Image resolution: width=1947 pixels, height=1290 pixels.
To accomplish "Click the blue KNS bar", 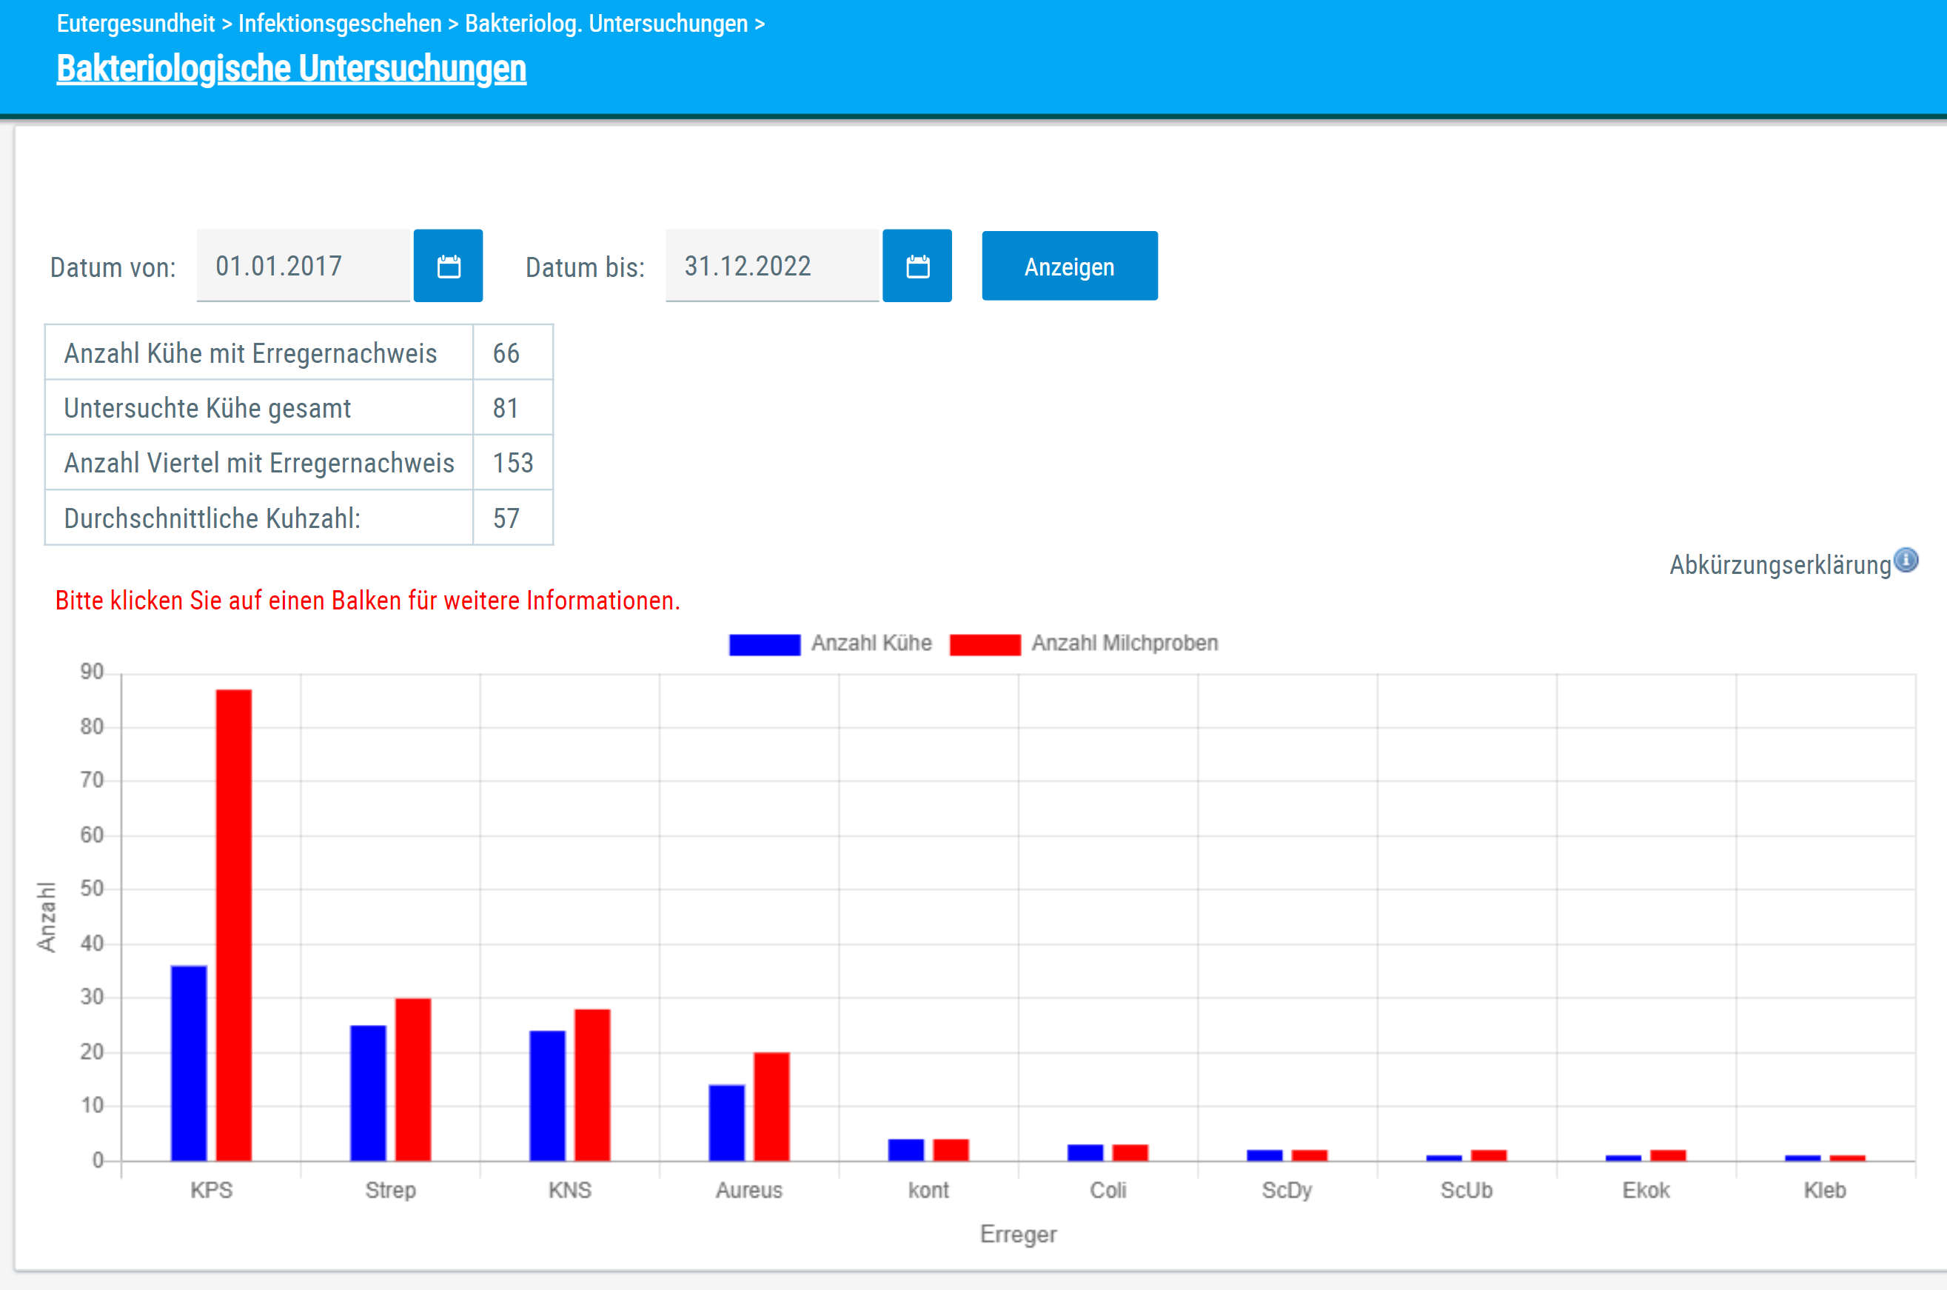I will (x=548, y=1096).
